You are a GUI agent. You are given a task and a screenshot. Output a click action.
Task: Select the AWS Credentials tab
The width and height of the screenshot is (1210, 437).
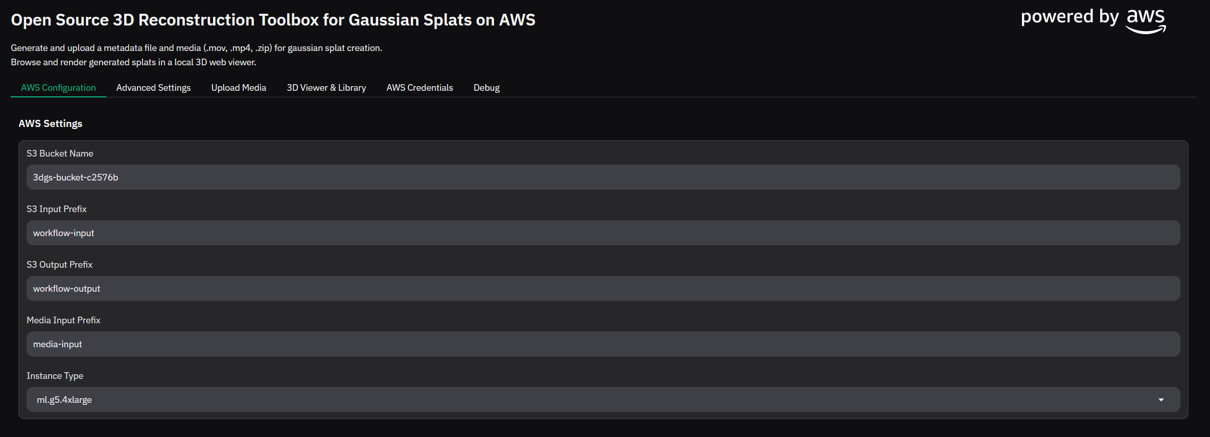pos(420,88)
